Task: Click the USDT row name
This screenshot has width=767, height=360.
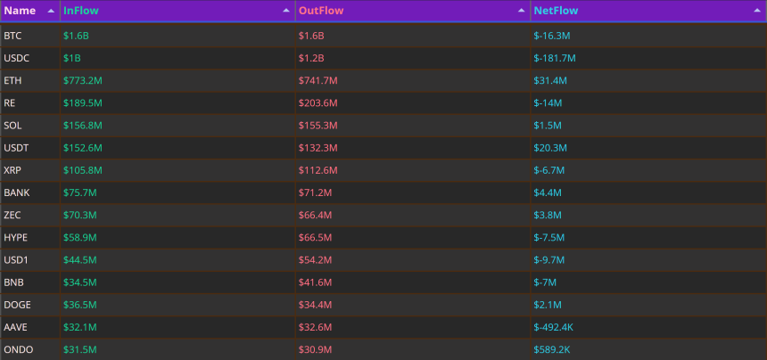Action: [x=16, y=148]
